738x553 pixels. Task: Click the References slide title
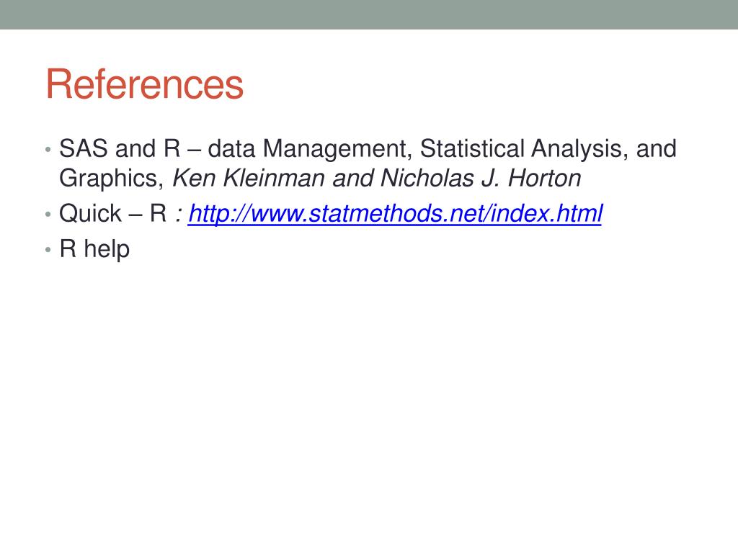coord(144,84)
